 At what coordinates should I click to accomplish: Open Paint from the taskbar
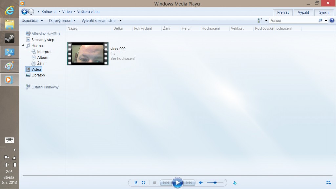[x=10, y=66]
